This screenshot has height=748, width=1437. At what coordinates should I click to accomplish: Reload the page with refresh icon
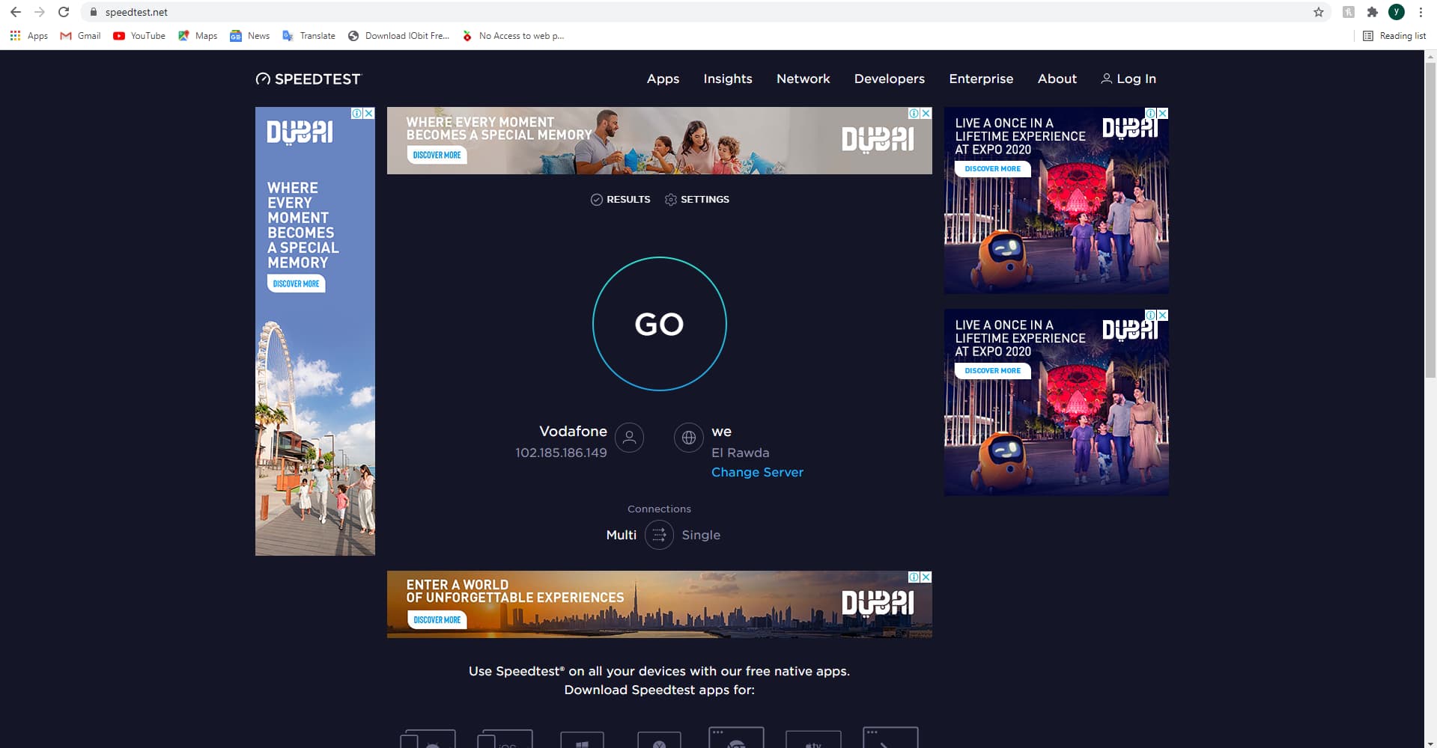click(x=64, y=12)
